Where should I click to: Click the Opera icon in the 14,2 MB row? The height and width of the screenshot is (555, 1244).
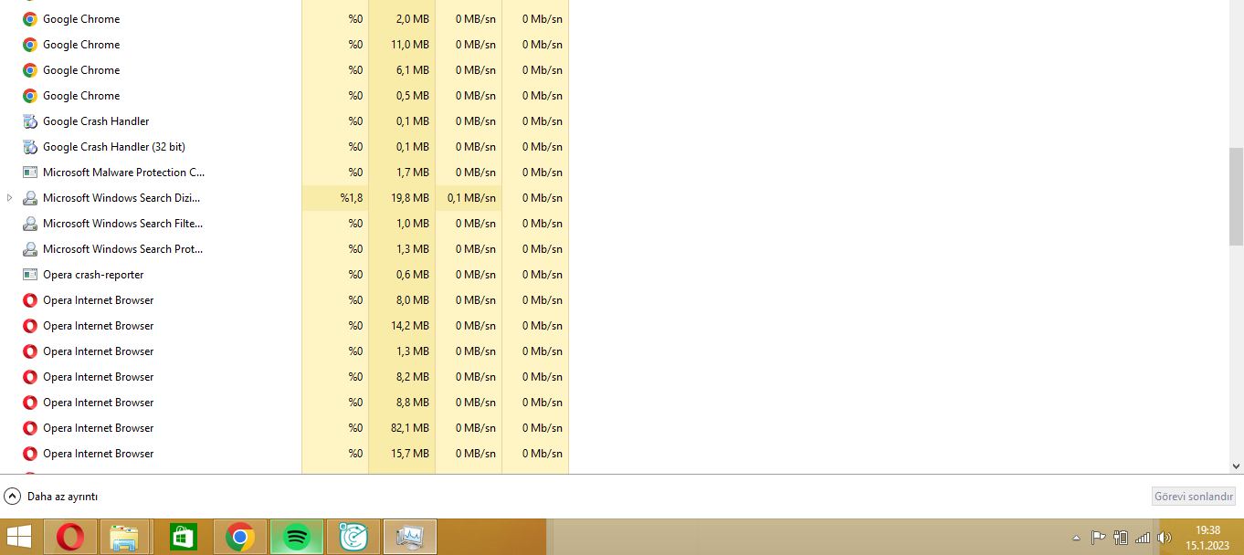(x=30, y=326)
